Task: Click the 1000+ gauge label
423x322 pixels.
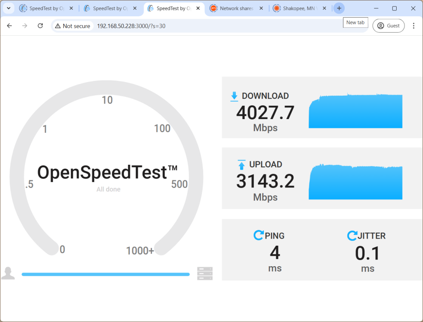Action: point(140,251)
